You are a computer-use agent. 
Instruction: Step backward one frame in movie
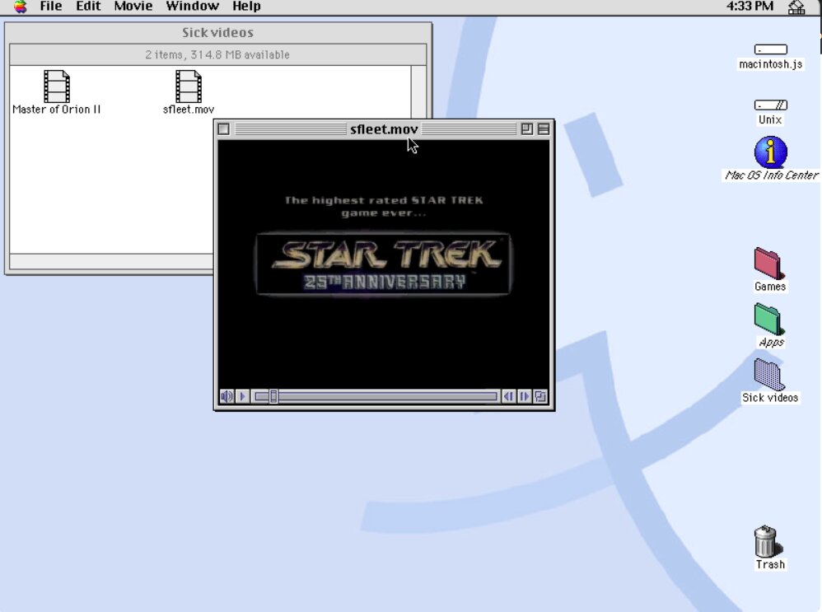click(x=508, y=396)
